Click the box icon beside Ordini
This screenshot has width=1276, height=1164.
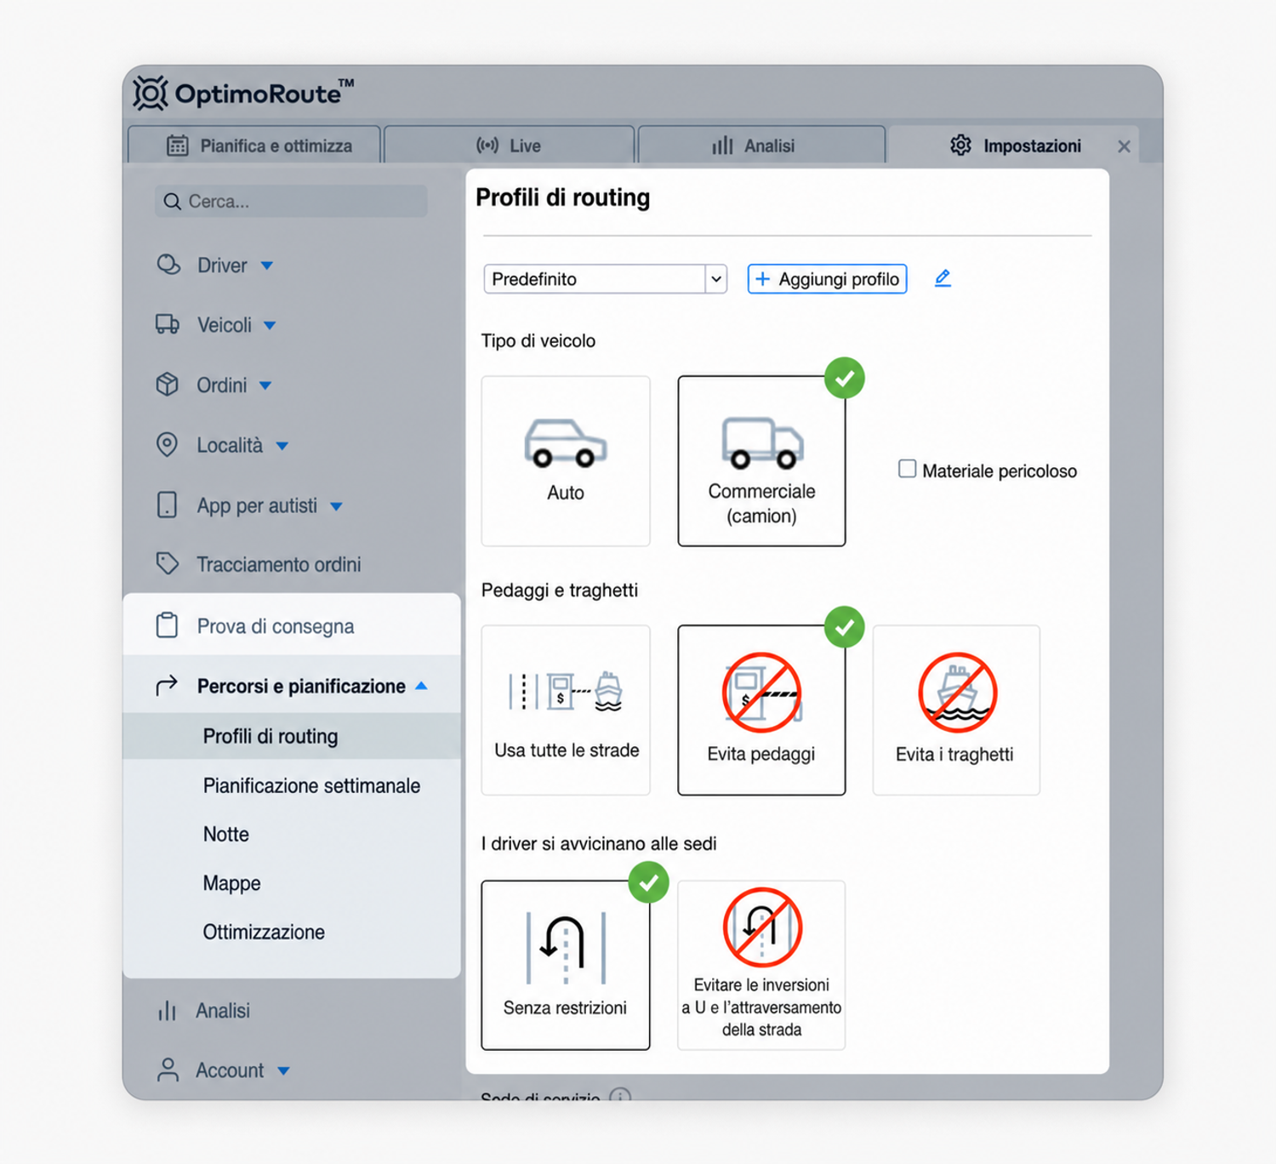168,385
